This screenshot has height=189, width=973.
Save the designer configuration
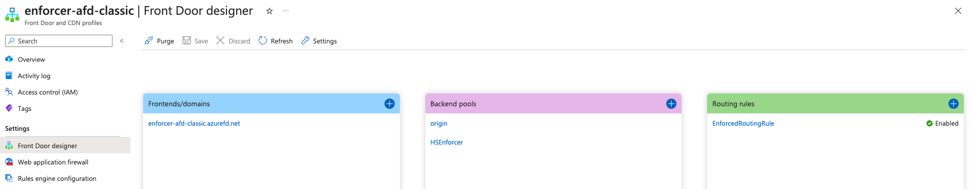click(x=195, y=41)
